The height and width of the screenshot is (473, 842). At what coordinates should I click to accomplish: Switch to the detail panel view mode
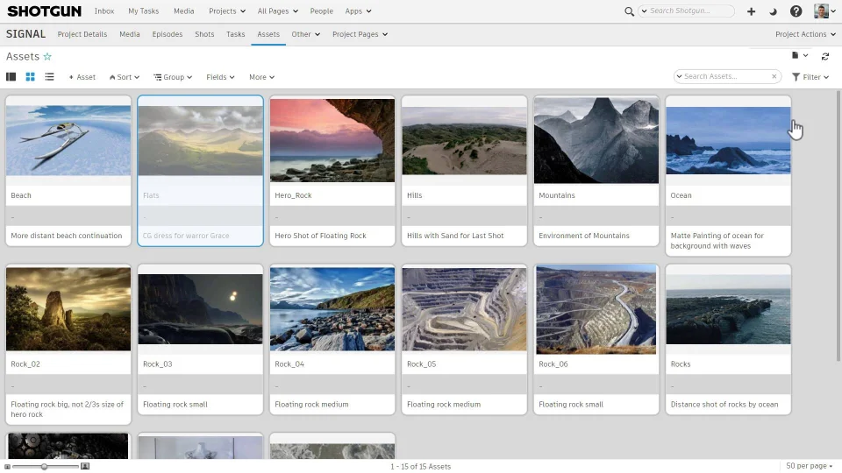[x=11, y=77]
